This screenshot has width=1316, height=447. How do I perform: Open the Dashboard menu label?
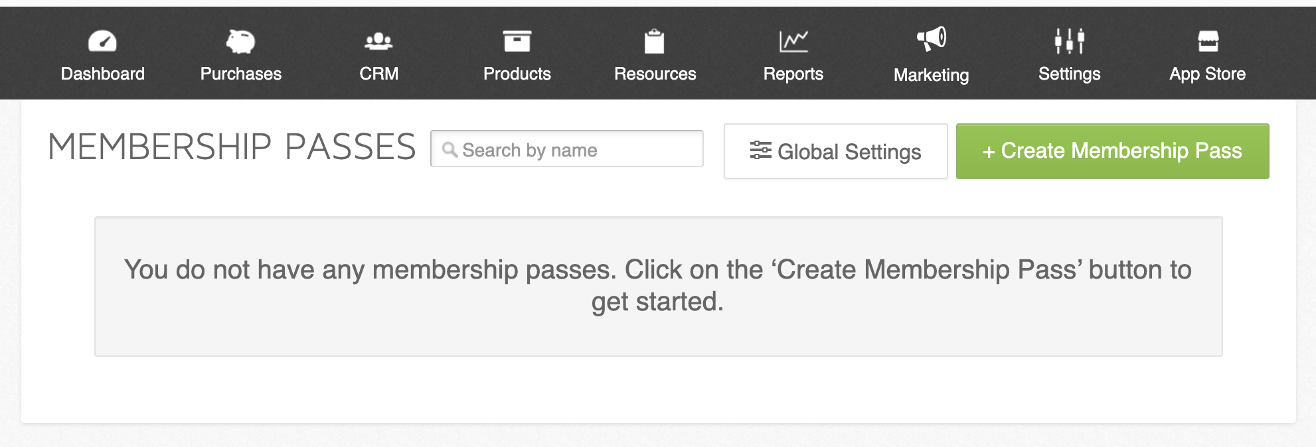pos(102,74)
